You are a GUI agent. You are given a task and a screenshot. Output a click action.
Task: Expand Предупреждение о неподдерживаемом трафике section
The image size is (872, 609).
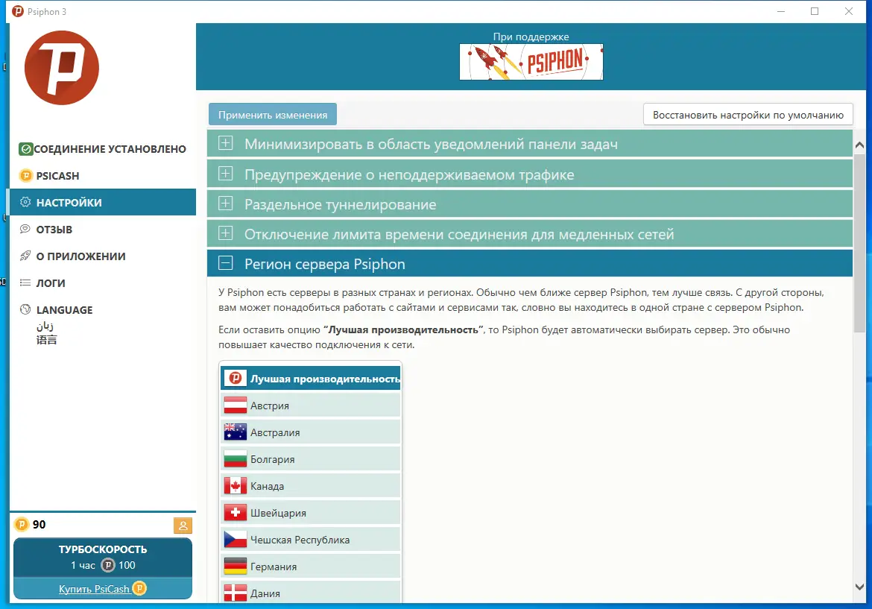click(529, 174)
